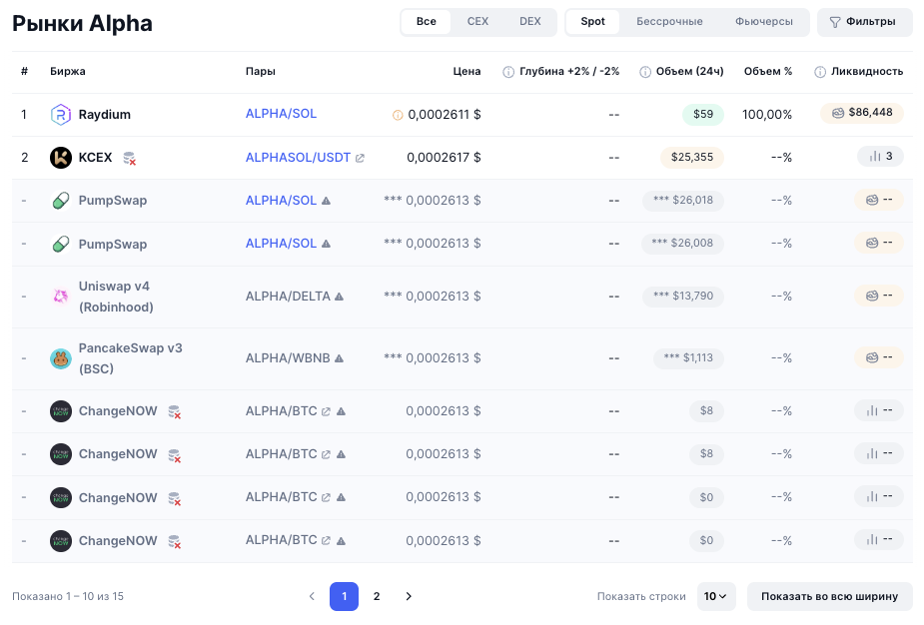
Task: Show all markets with the Все tab
Action: (x=427, y=22)
